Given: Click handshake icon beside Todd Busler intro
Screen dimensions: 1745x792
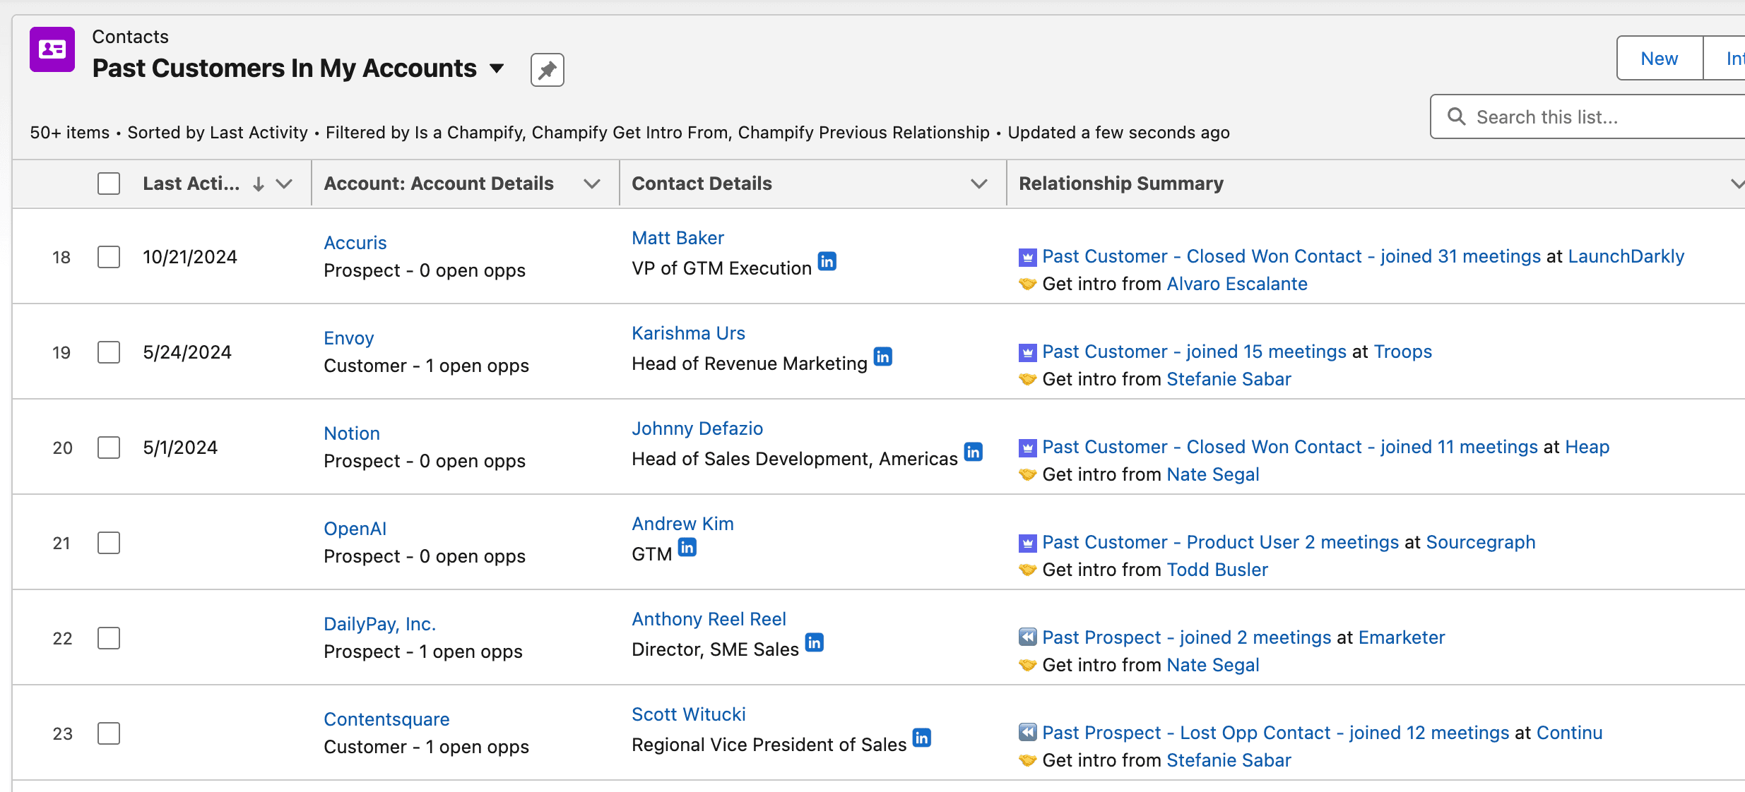Looking at the screenshot, I should (x=1028, y=570).
